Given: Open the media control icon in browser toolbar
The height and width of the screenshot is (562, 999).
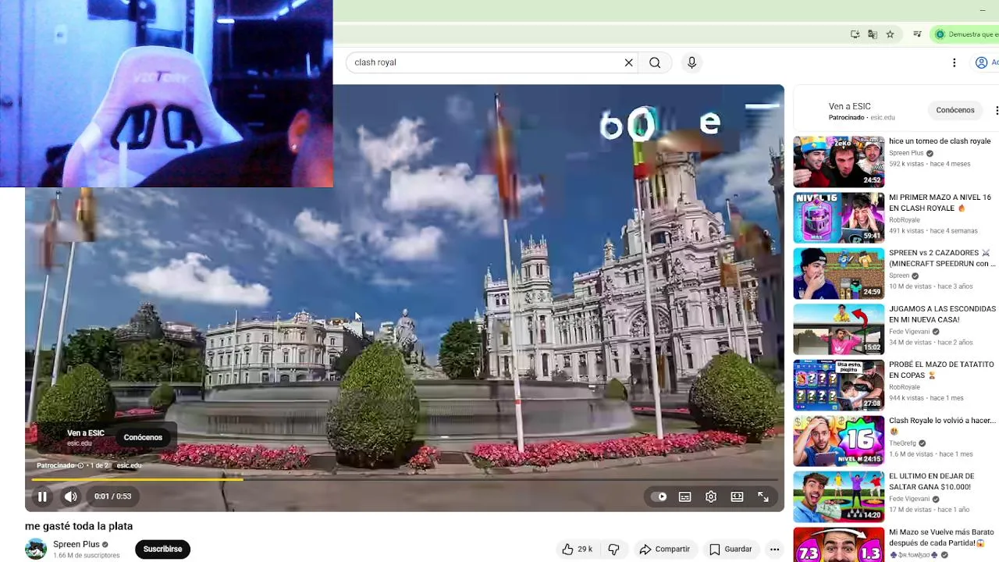Looking at the screenshot, I should tap(917, 34).
